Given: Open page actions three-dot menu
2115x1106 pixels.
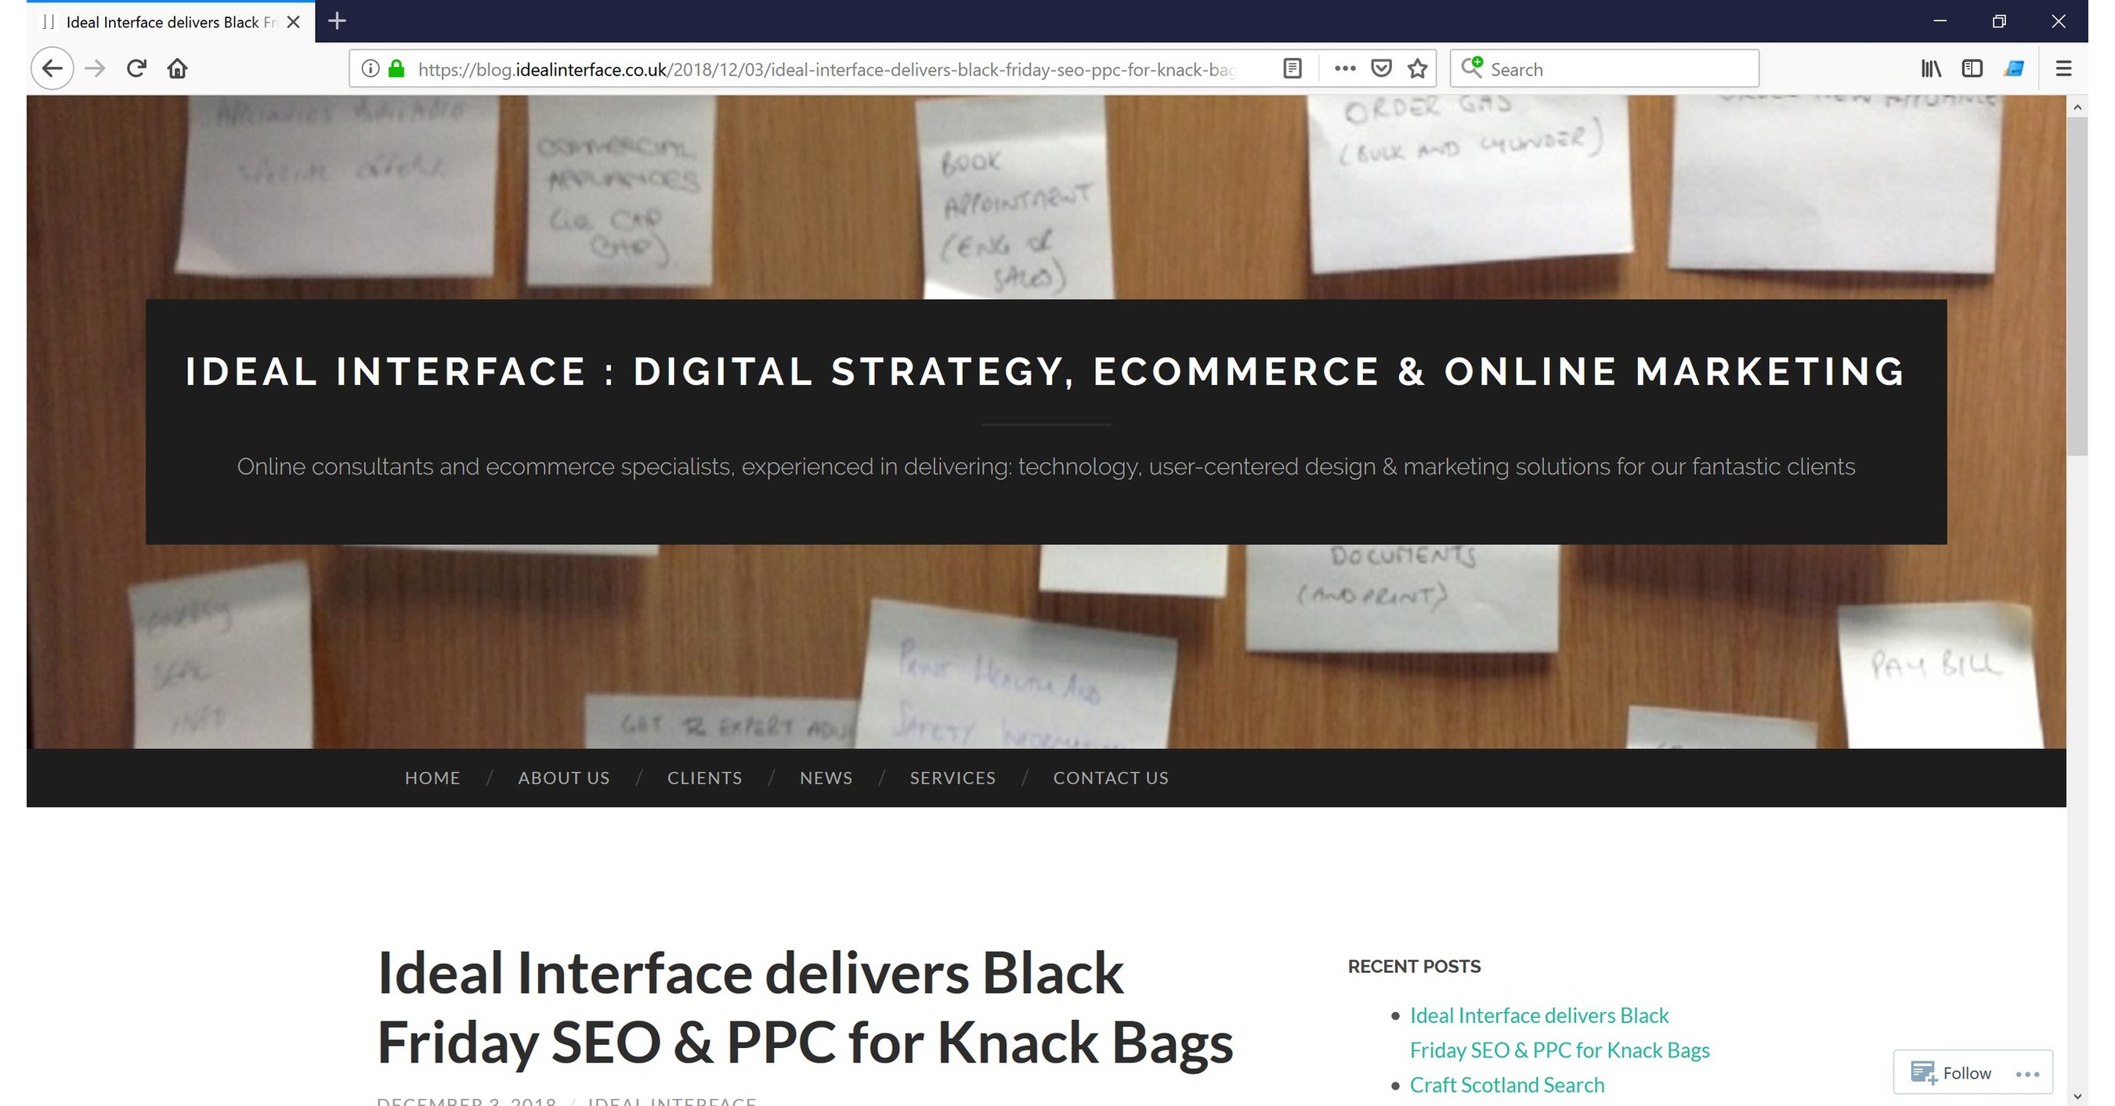Looking at the screenshot, I should 1345,69.
